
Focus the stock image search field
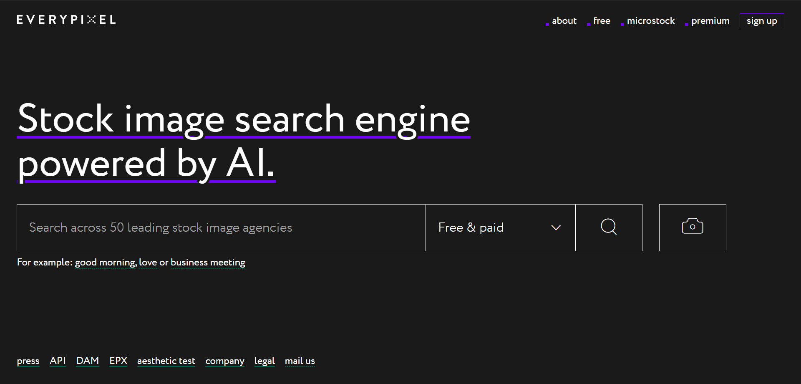(x=221, y=227)
